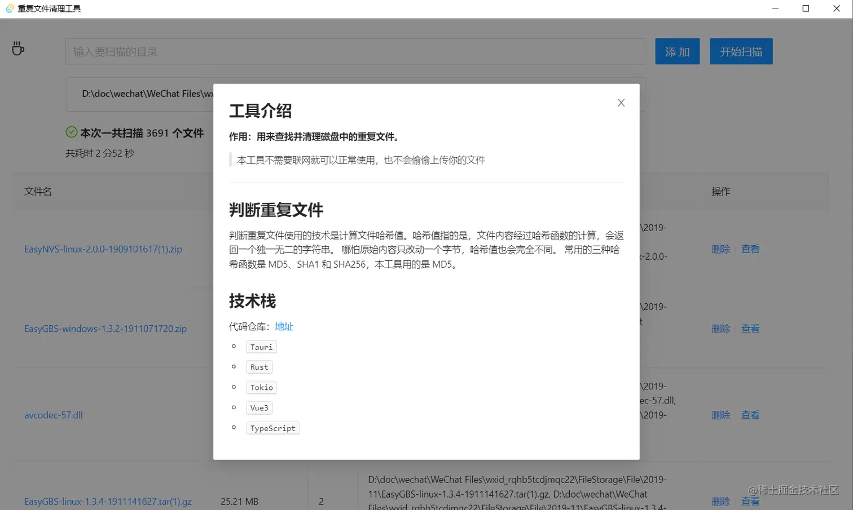Close the 重复文件清理工具 window
853x510 pixels.
(837, 8)
